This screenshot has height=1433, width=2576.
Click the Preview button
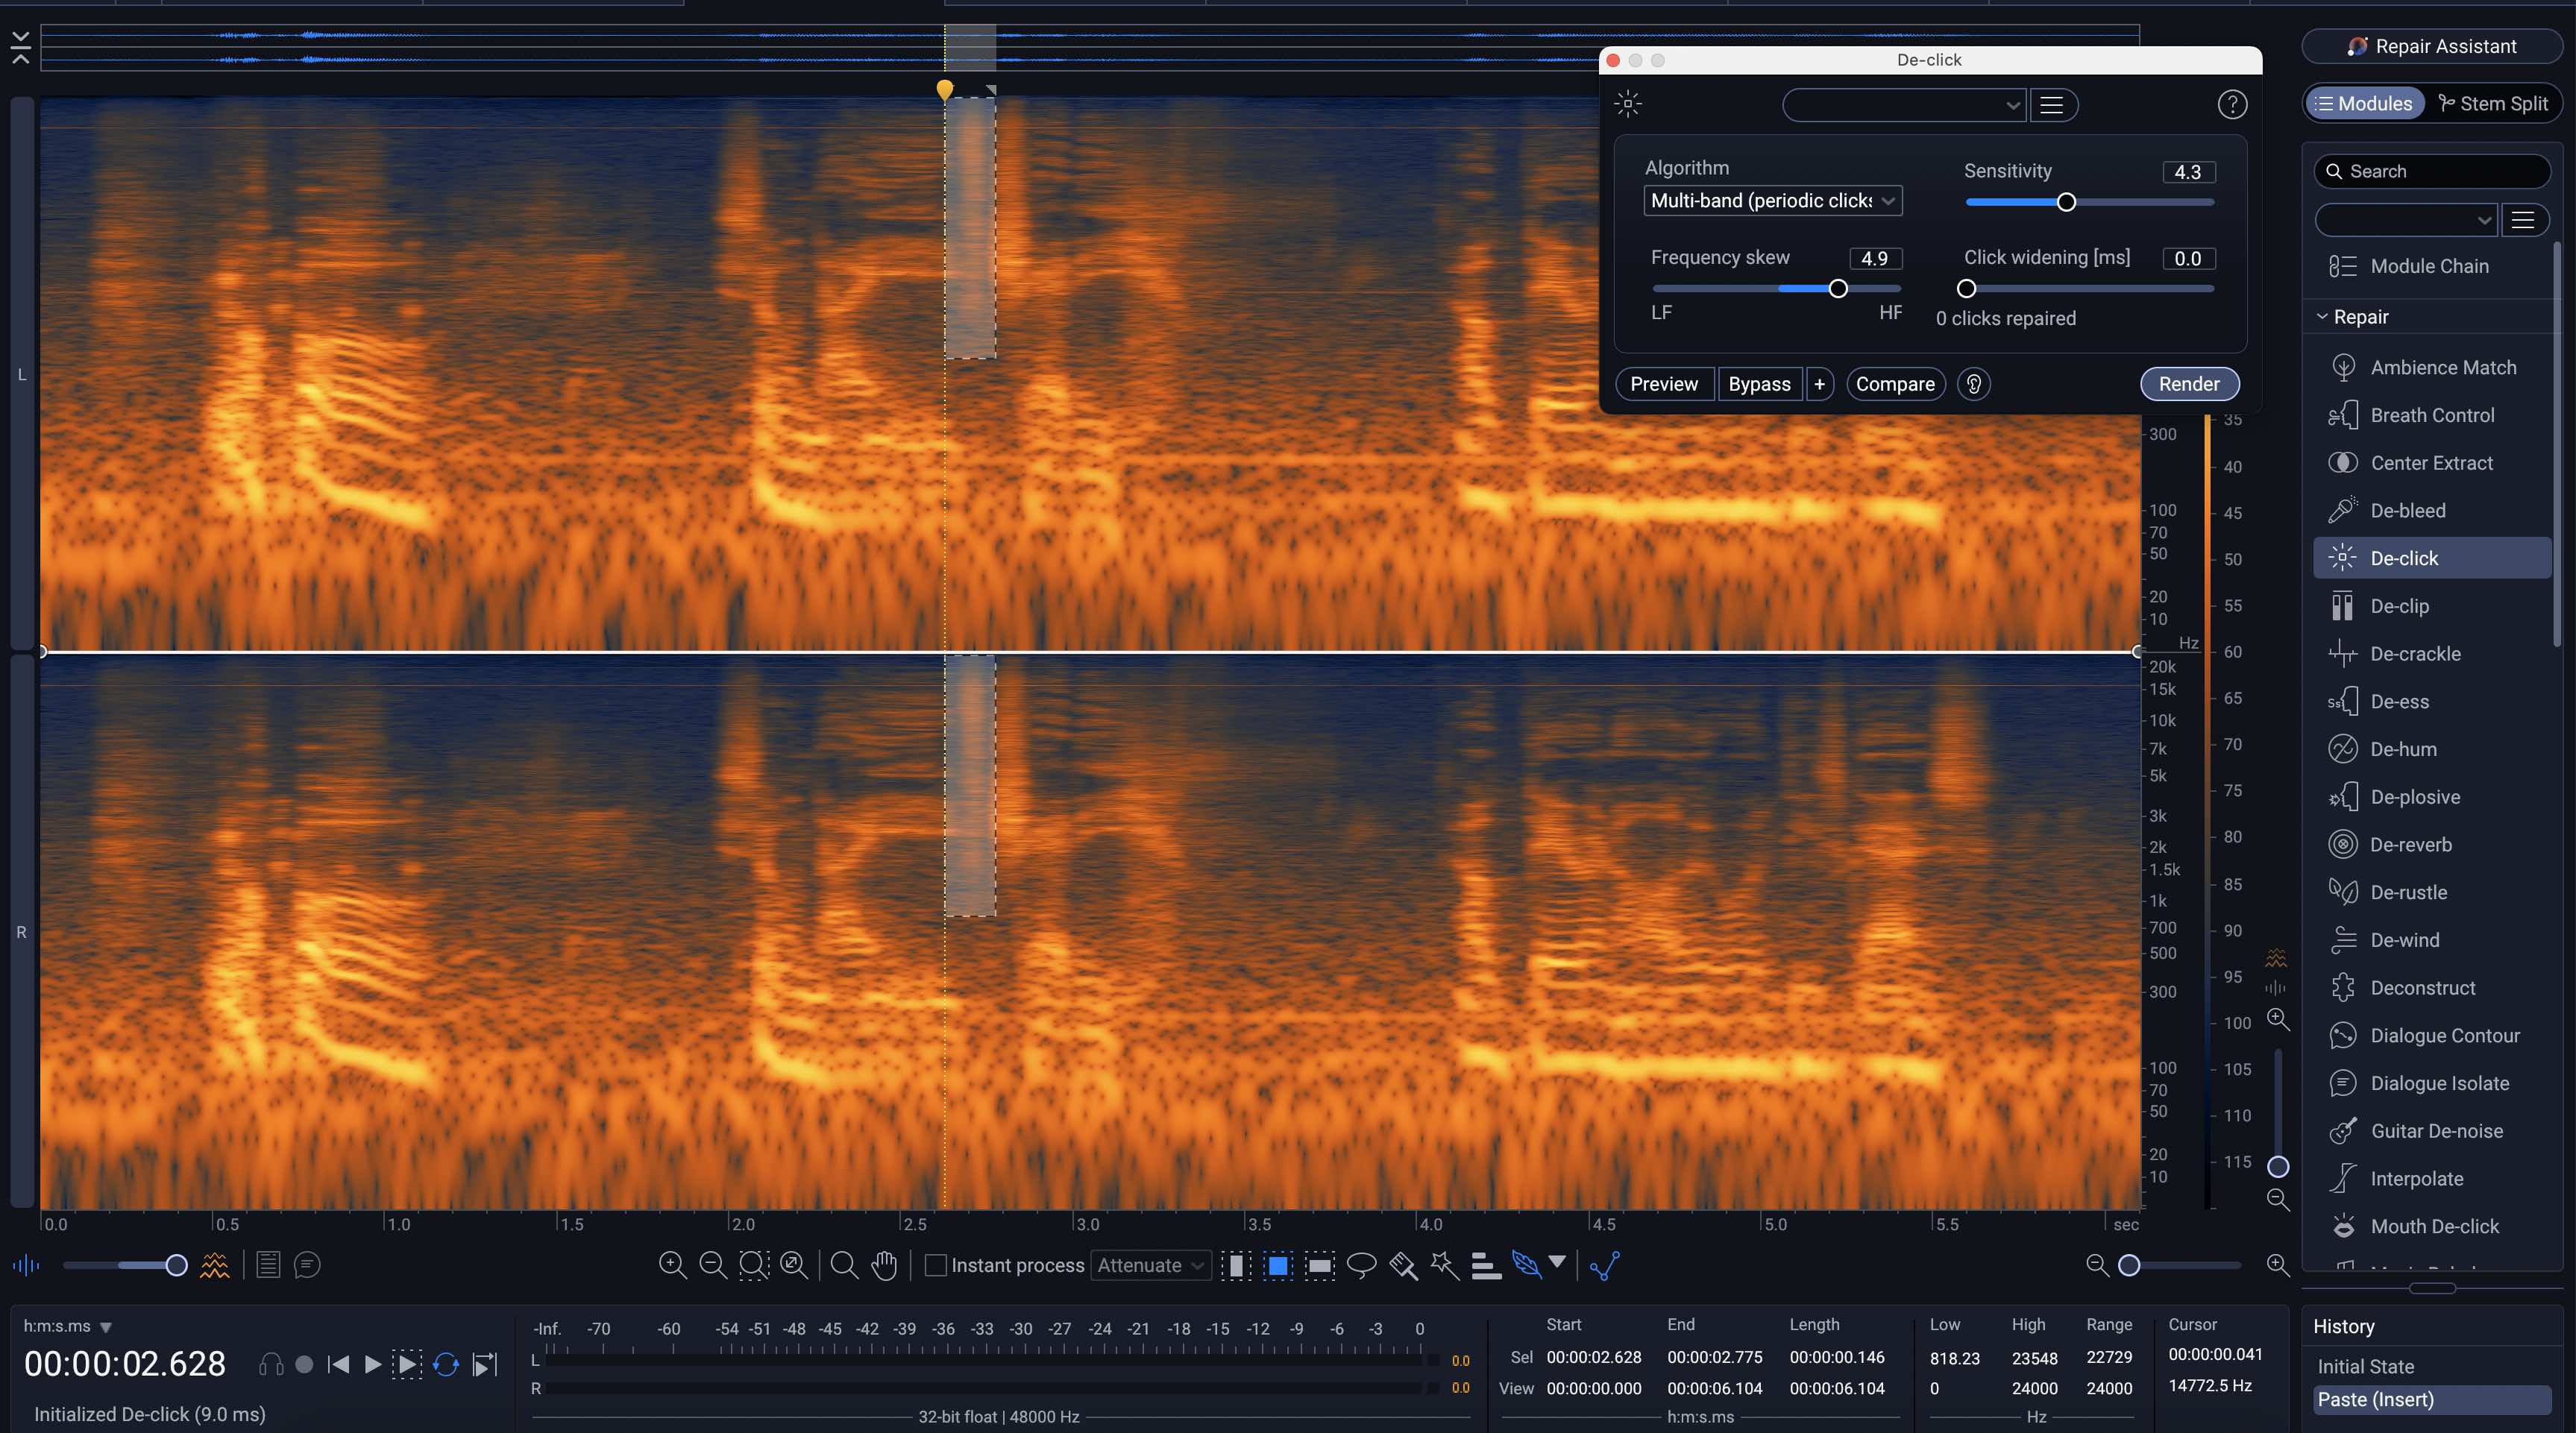(x=1664, y=384)
